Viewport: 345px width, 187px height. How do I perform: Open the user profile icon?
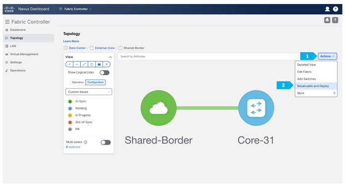[327, 9]
